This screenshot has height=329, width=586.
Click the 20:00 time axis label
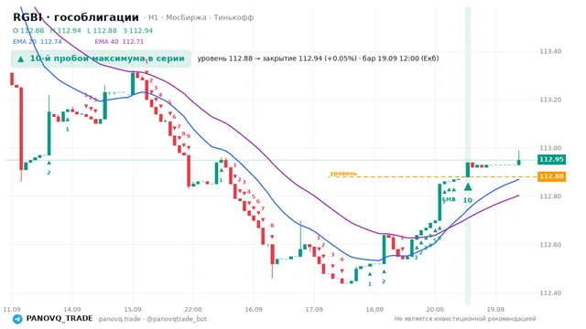(x=435, y=310)
